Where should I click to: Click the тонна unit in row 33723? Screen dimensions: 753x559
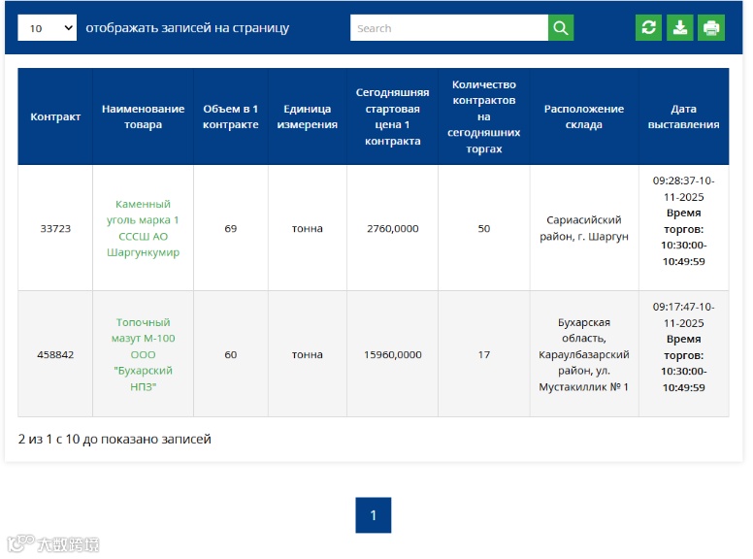pos(308,228)
